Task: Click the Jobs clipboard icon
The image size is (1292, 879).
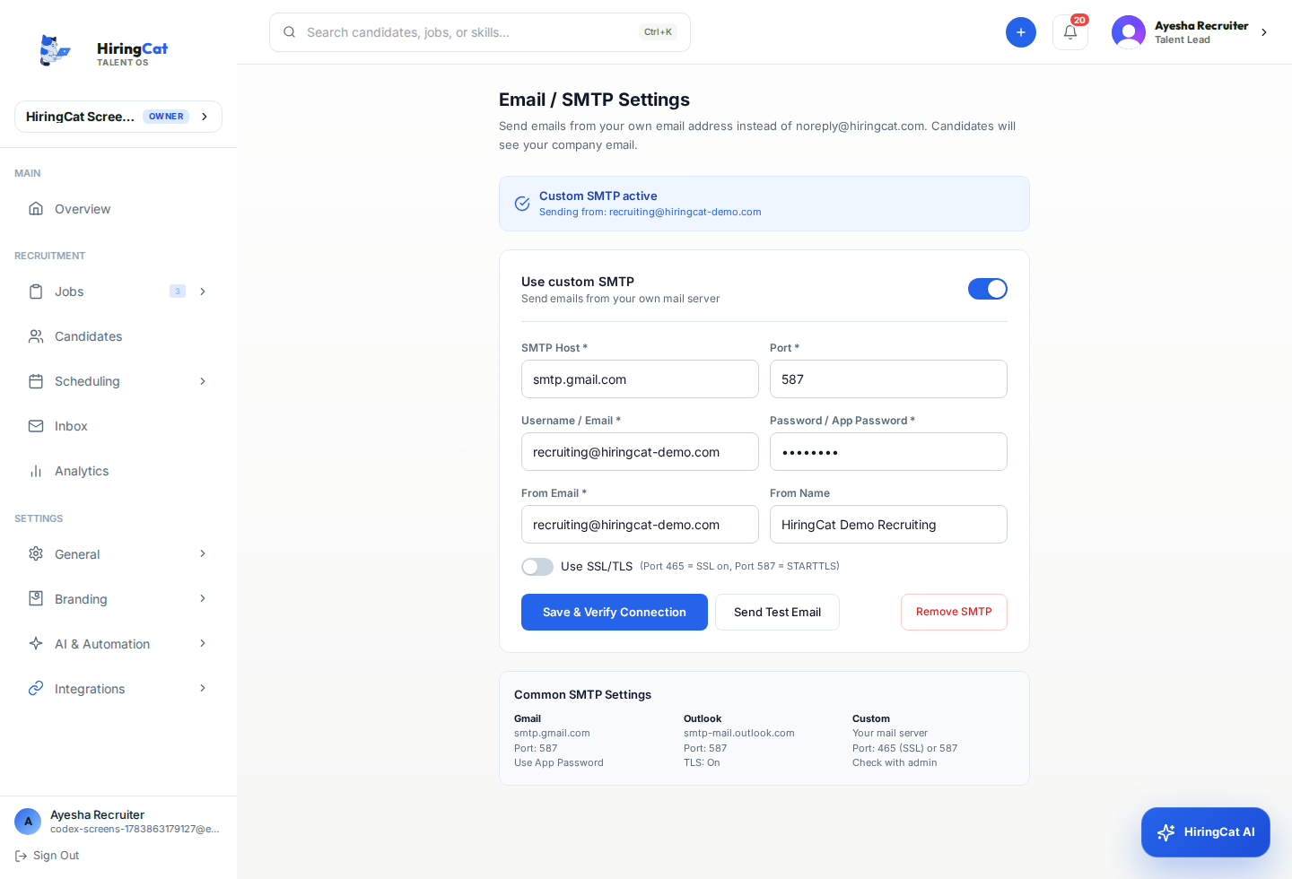Action: click(x=36, y=292)
